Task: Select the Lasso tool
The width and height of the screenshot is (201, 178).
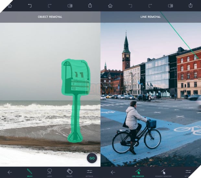Action: pyautogui.click(x=50, y=173)
